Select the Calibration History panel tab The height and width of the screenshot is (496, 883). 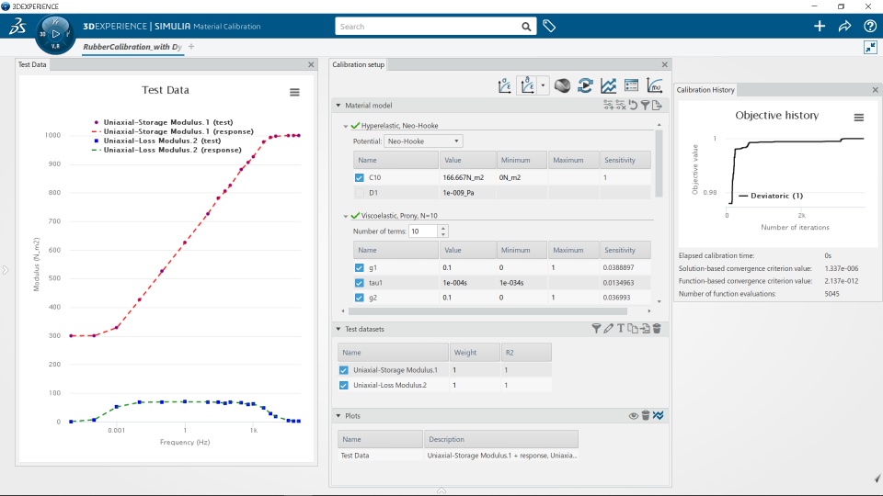click(x=705, y=90)
